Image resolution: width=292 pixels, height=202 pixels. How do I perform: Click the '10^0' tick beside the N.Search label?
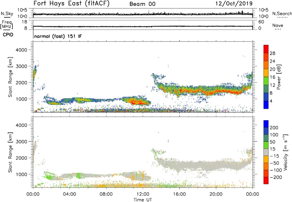(264, 16)
